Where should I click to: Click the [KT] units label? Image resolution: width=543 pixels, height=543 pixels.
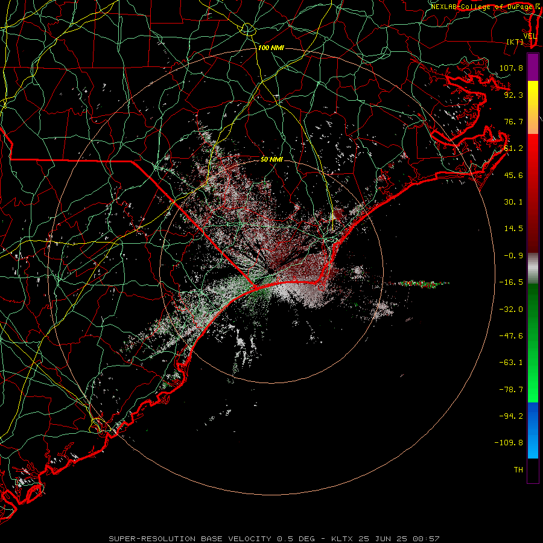[515, 42]
